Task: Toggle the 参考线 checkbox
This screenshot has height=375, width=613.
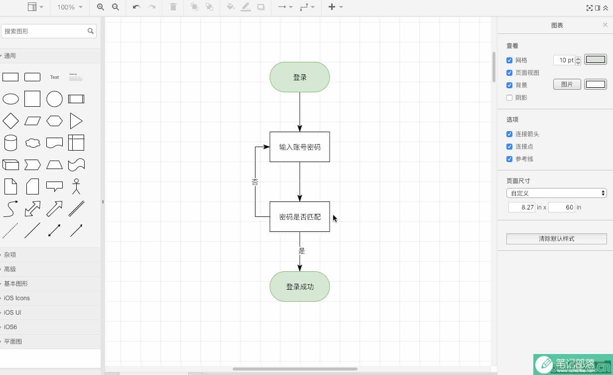Action: [509, 159]
